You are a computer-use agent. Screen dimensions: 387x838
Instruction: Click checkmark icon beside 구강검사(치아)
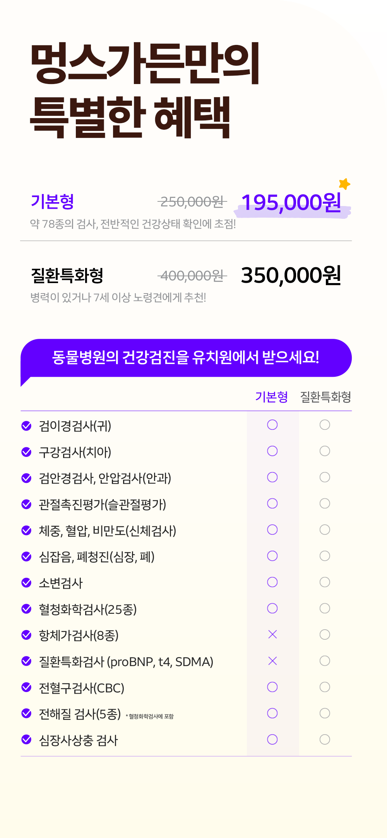26,452
